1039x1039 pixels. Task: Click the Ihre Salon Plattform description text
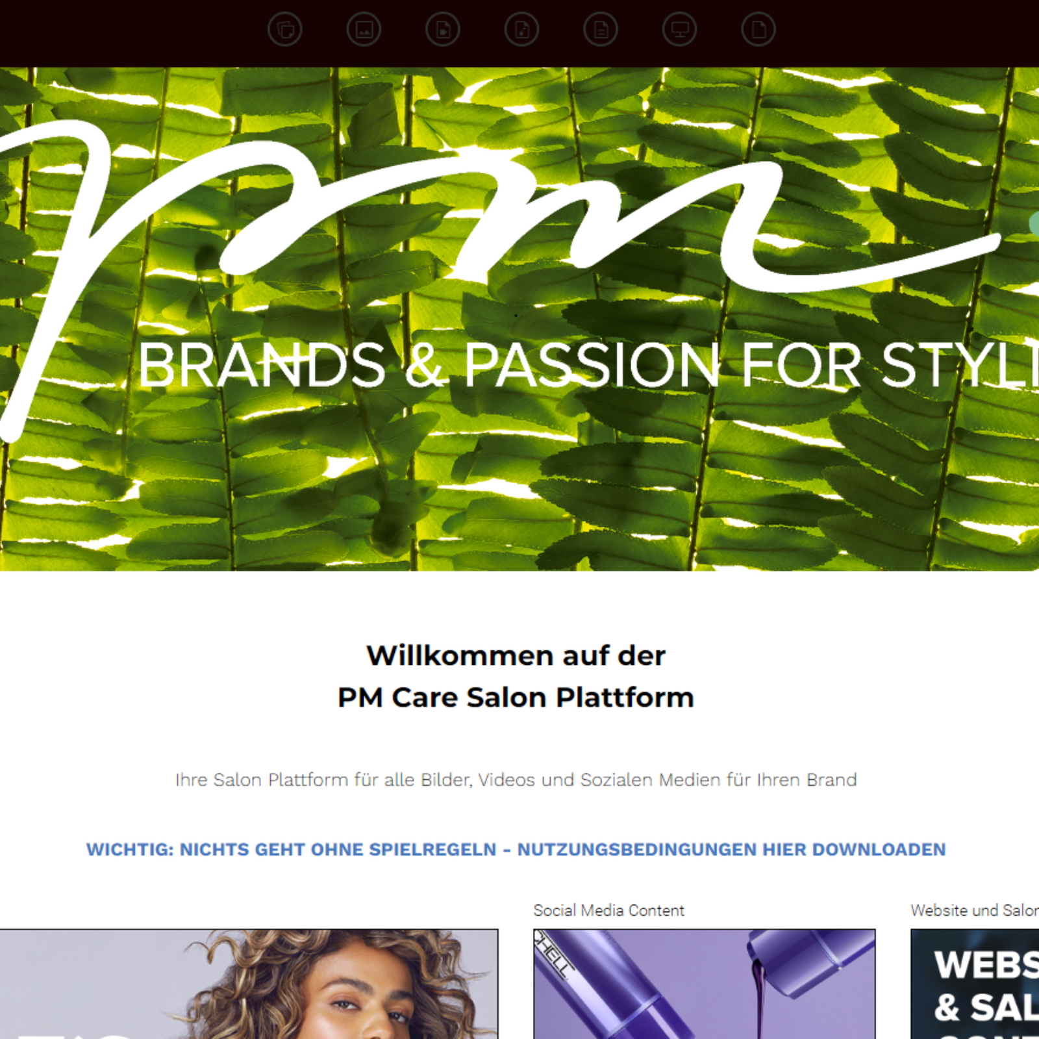coord(516,779)
